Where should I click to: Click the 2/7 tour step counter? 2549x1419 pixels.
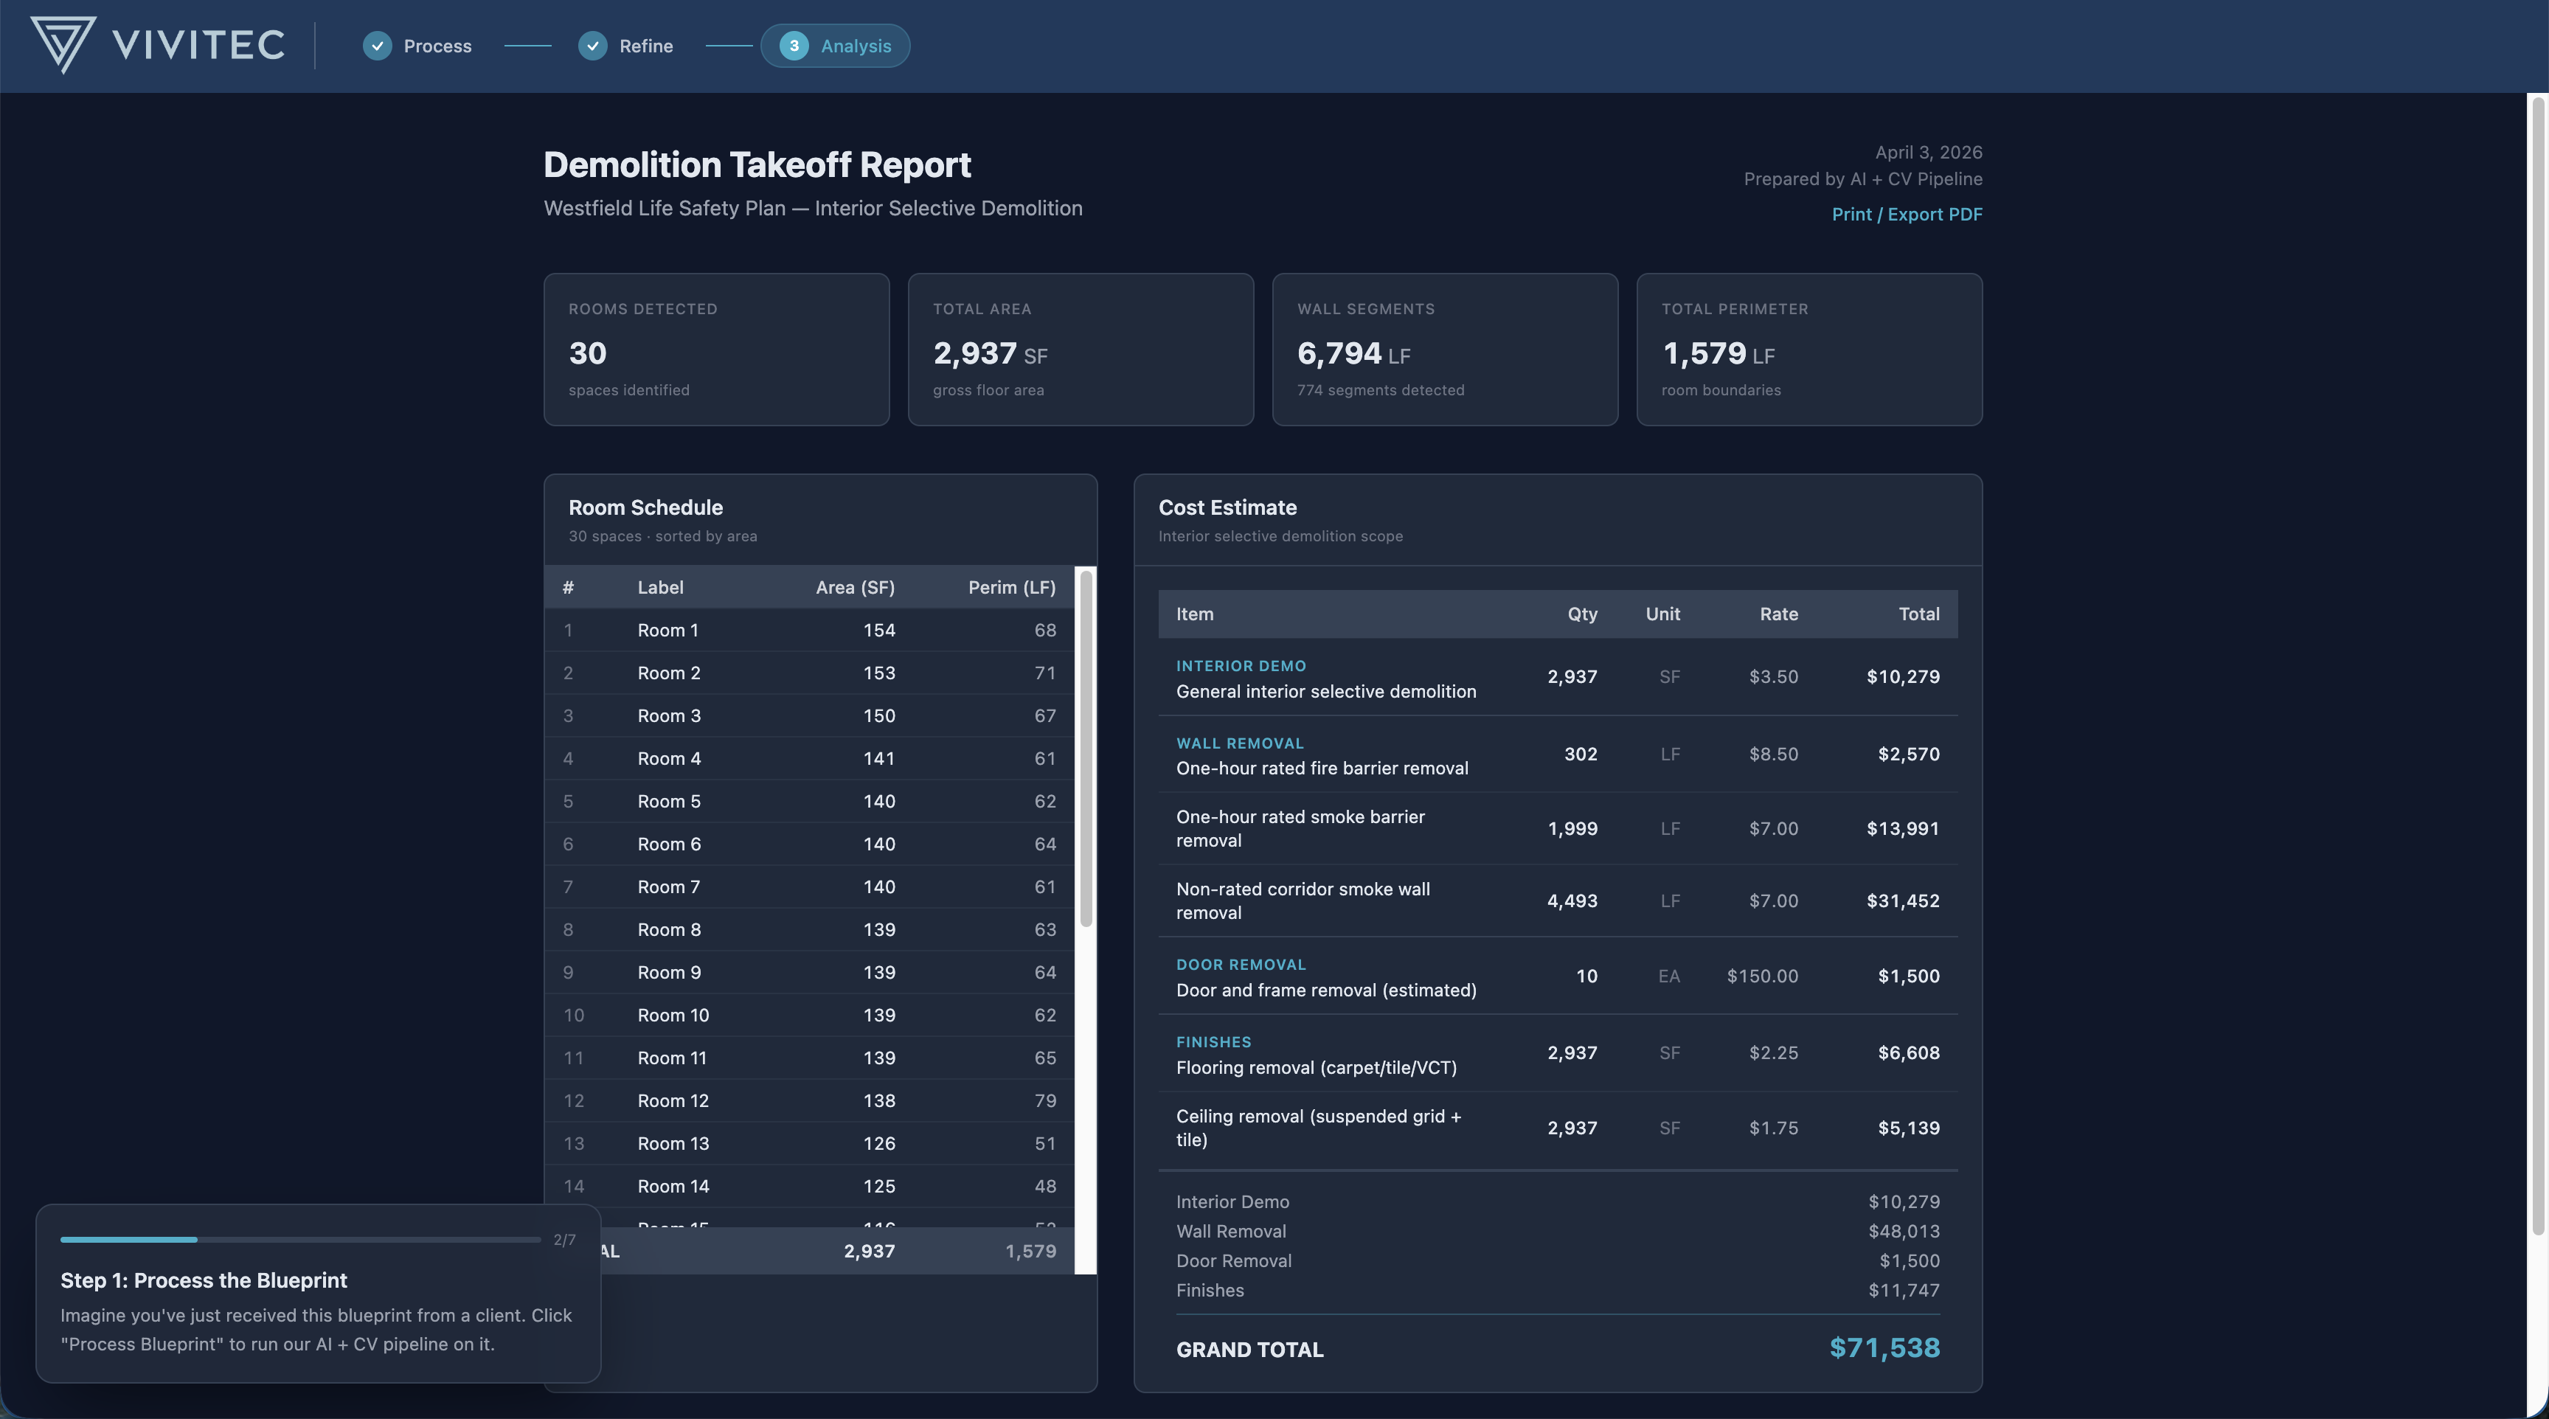[564, 1240]
